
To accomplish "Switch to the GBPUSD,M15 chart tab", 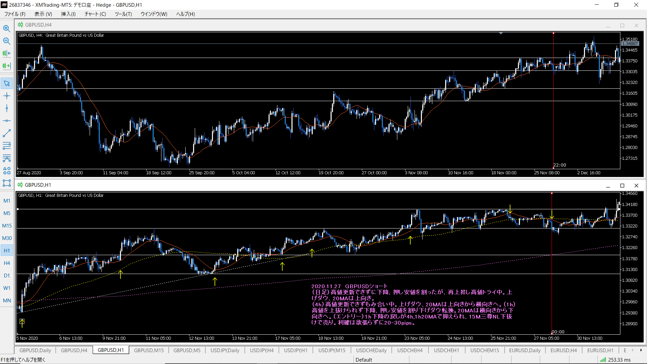I will point(149,350).
